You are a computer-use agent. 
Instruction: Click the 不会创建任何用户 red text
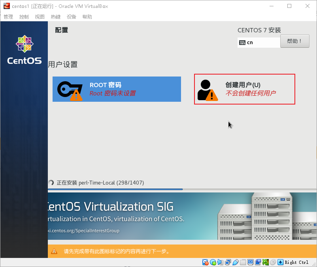251,93
